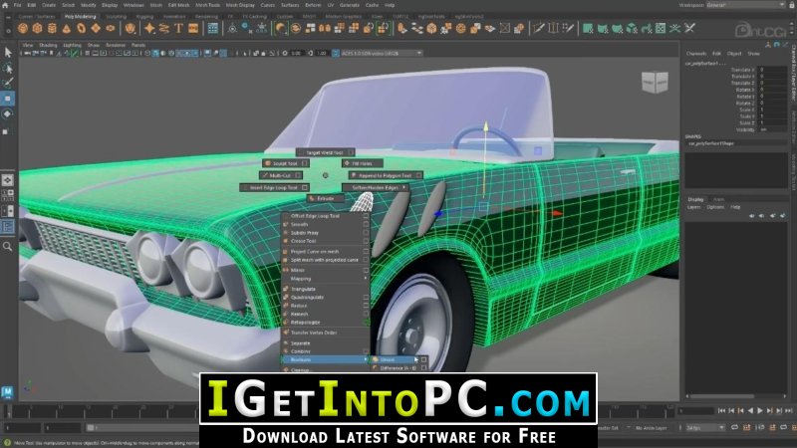
Task: Click the Translate X channel value field
Action: (x=772, y=70)
